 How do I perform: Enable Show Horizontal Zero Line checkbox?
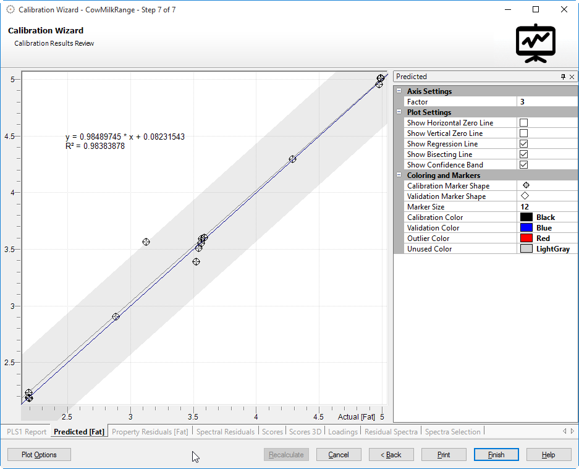coord(523,123)
